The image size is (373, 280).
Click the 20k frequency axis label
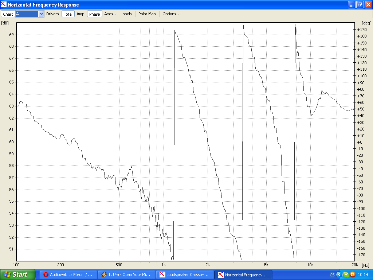click(355, 265)
